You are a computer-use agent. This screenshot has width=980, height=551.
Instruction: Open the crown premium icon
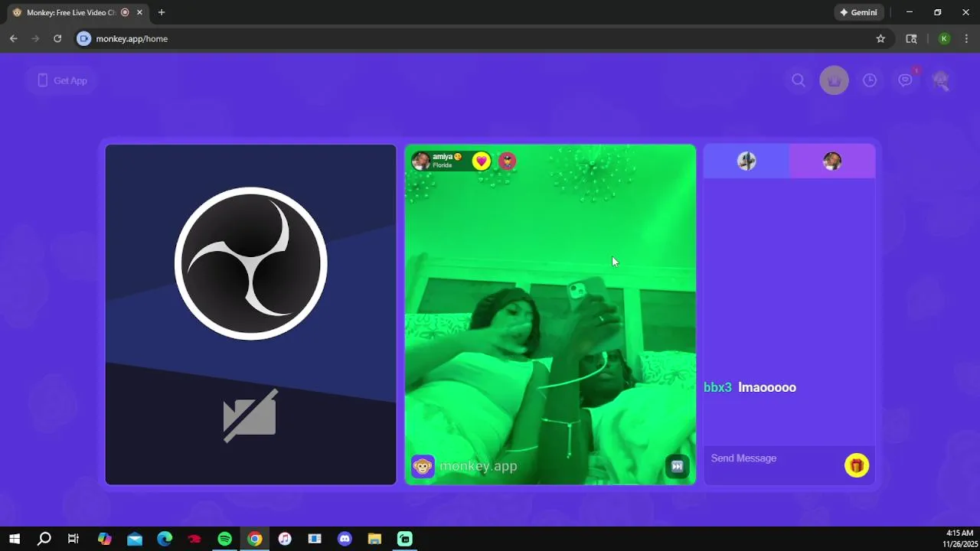pyautogui.click(x=834, y=80)
